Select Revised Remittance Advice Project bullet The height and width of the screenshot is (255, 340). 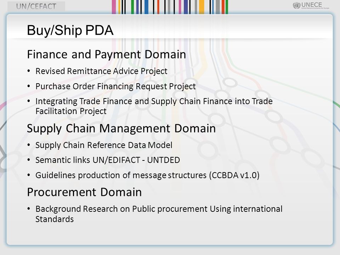tap(101, 71)
